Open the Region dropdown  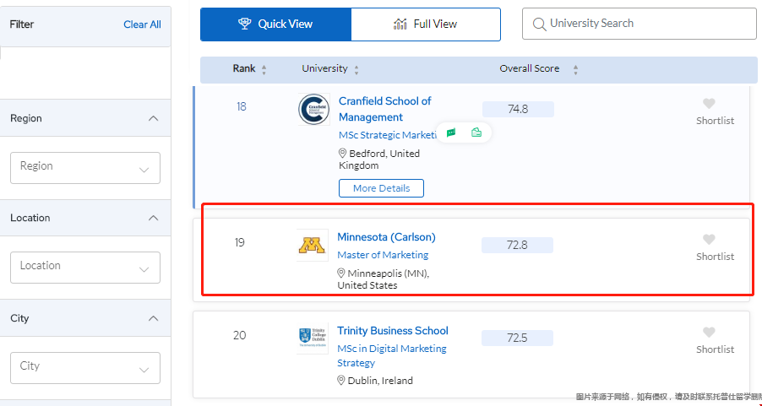[85, 168]
